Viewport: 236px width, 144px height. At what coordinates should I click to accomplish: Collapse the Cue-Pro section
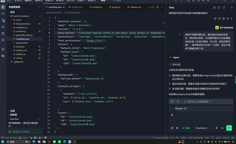click(14, 119)
